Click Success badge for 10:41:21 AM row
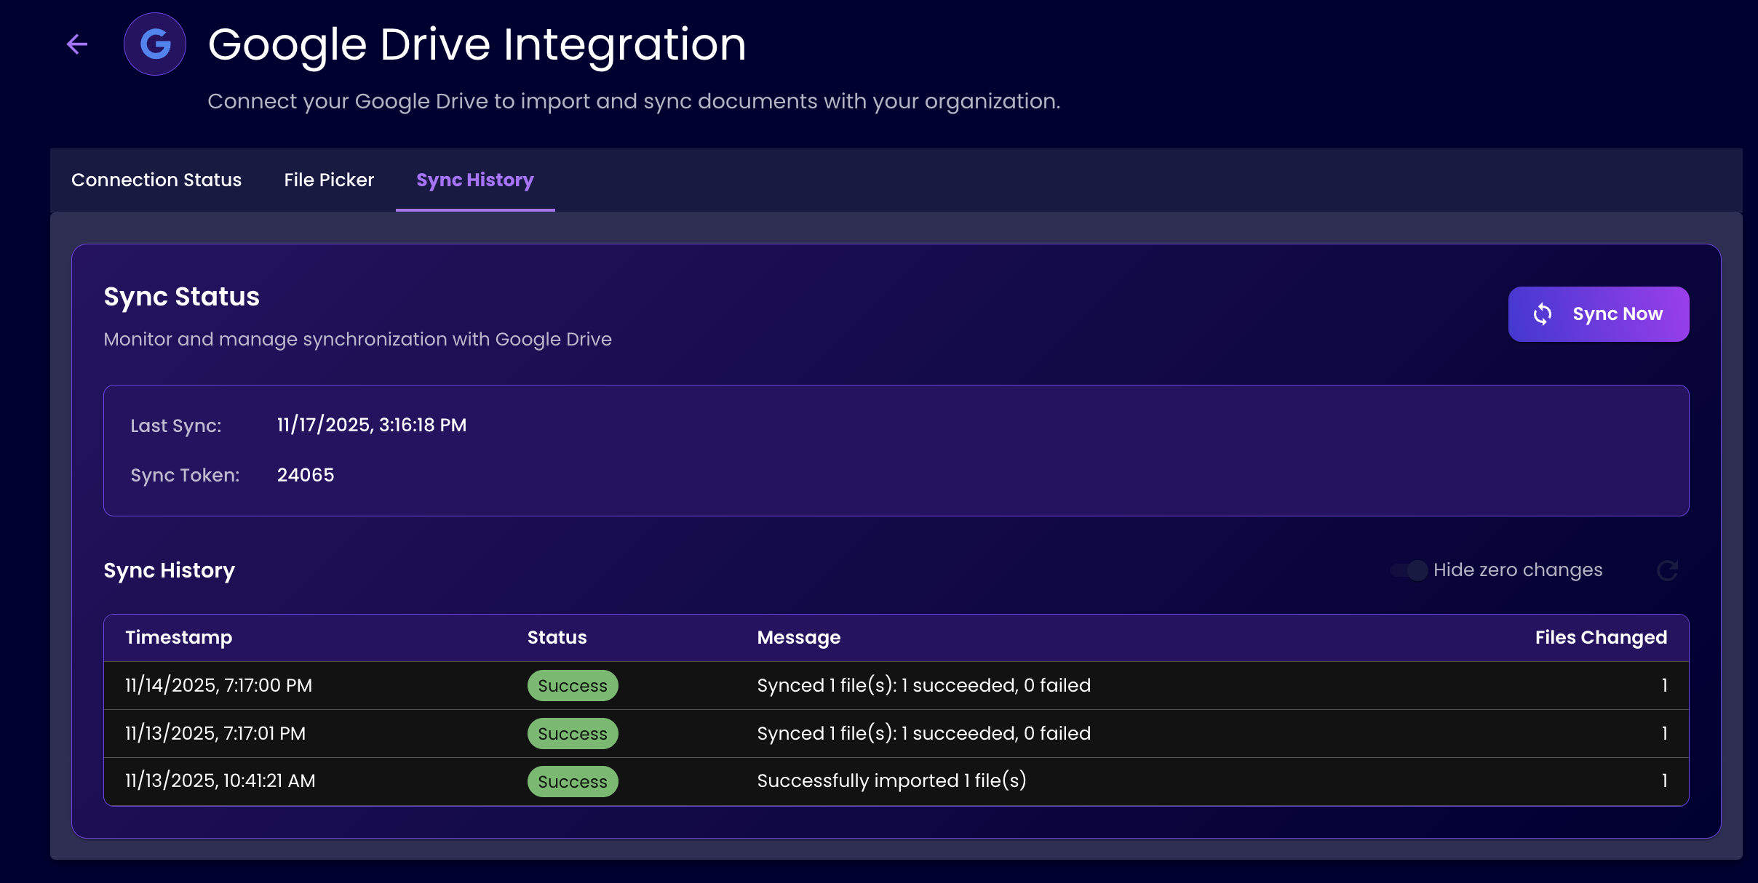 (x=572, y=782)
